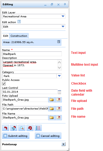This screenshot has width=103, height=151.
Task: Browse folder for Foto Upload
Action: (x=51, y=100)
